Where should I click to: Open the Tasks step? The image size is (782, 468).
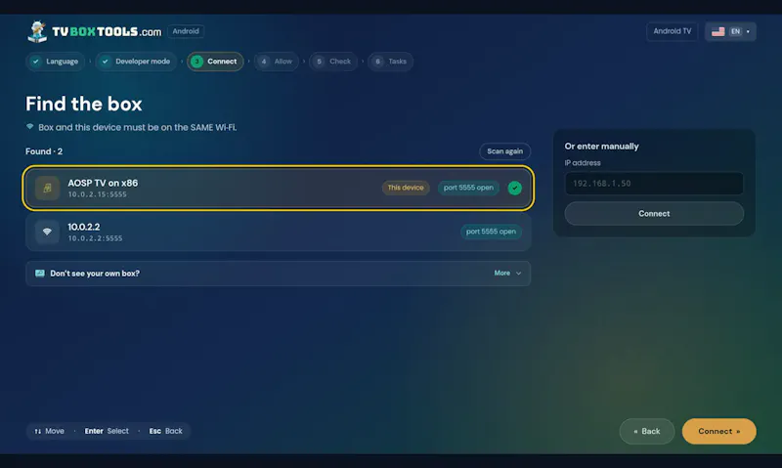390,62
